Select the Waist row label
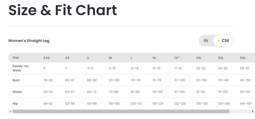This screenshot has width=255, height=119. [17, 92]
